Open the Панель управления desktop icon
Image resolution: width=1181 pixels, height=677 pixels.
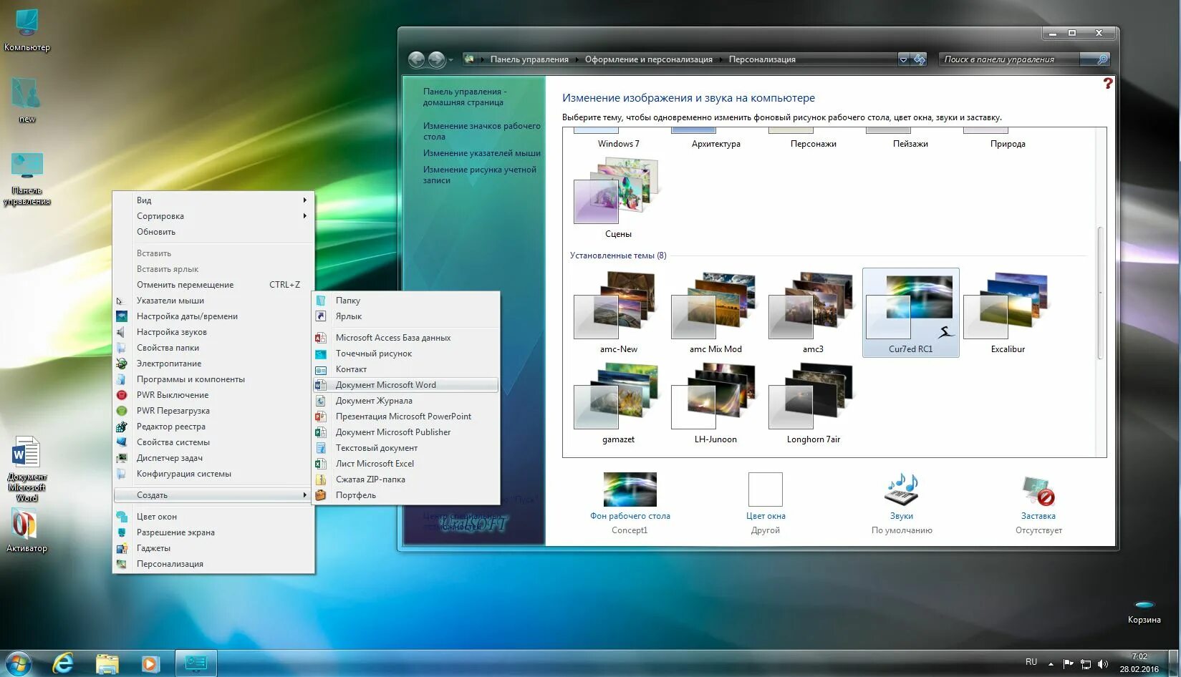[26, 179]
